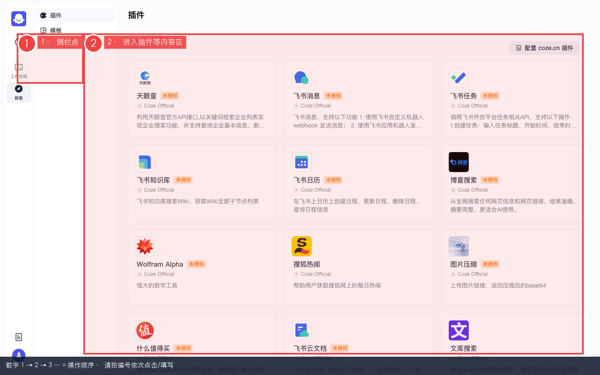Click the 飞书知识库 plugin icon
The image size is (600, 375).
click(145, 162)
